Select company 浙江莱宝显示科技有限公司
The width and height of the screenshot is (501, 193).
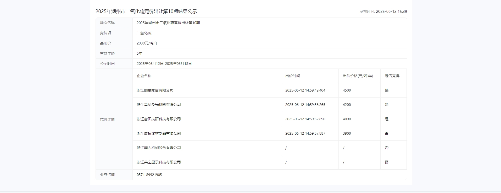[159, 162]
